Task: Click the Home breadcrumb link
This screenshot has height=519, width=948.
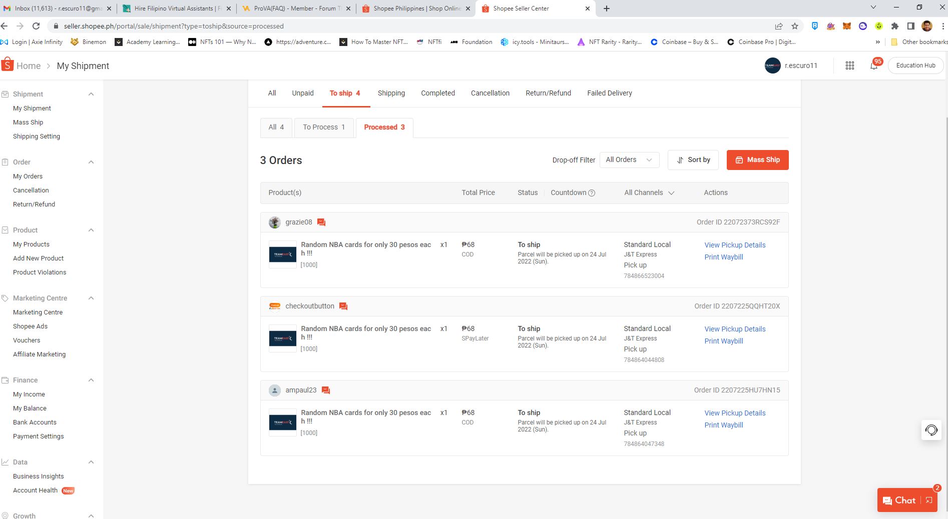Action: pos(29,65)
